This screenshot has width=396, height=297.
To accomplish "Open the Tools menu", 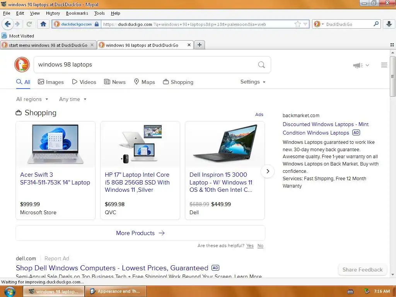I will (99, 13).
